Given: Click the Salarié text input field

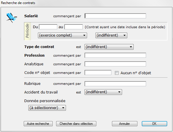Looking at the screenshot, I should [x=115, y=16].
